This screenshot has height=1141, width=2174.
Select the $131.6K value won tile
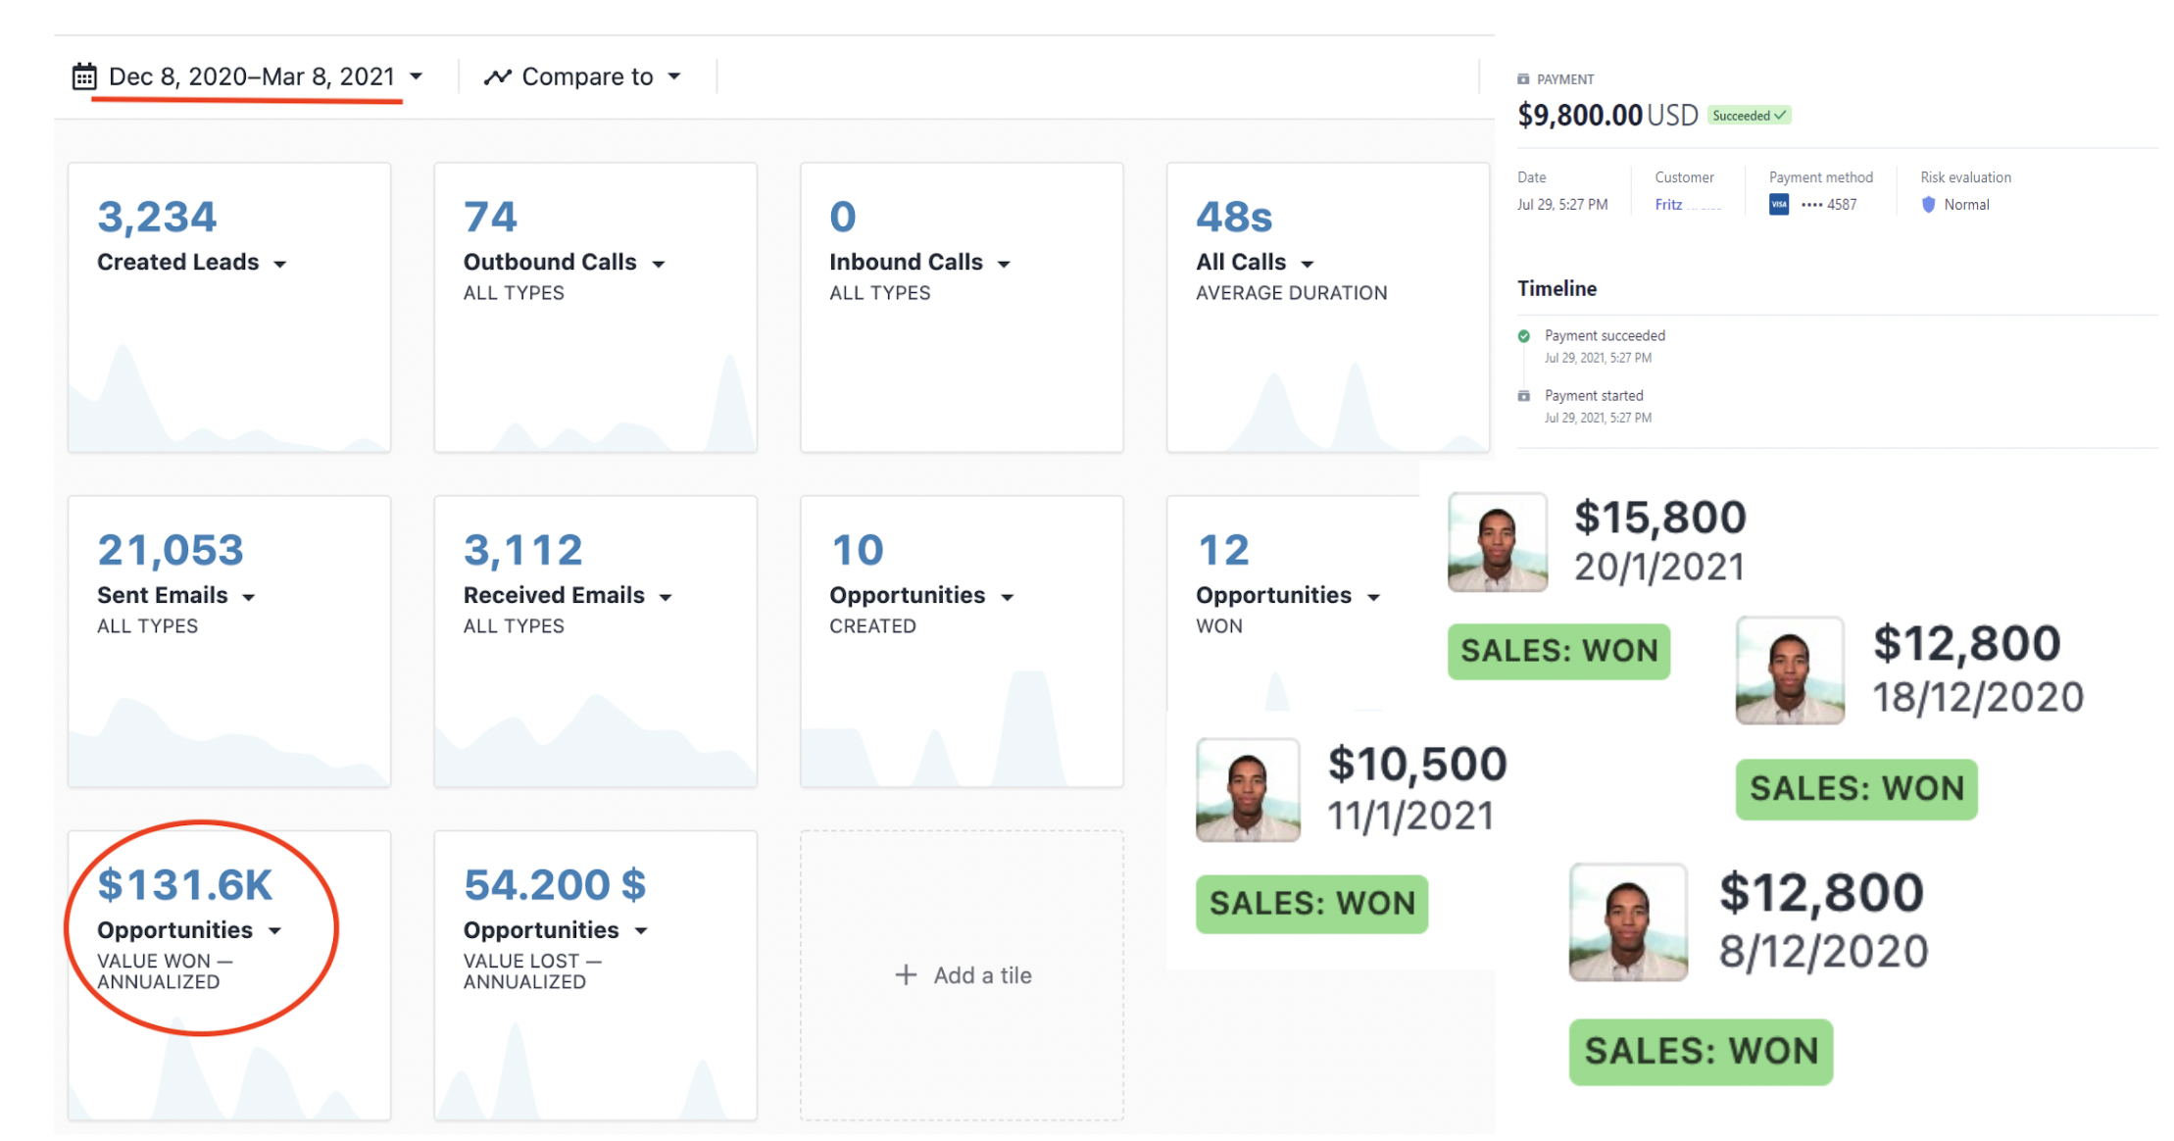coord(227,975)
